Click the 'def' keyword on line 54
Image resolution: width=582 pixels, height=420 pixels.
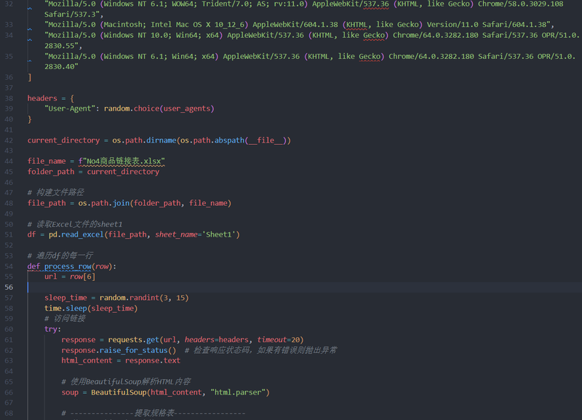(33, 266)
